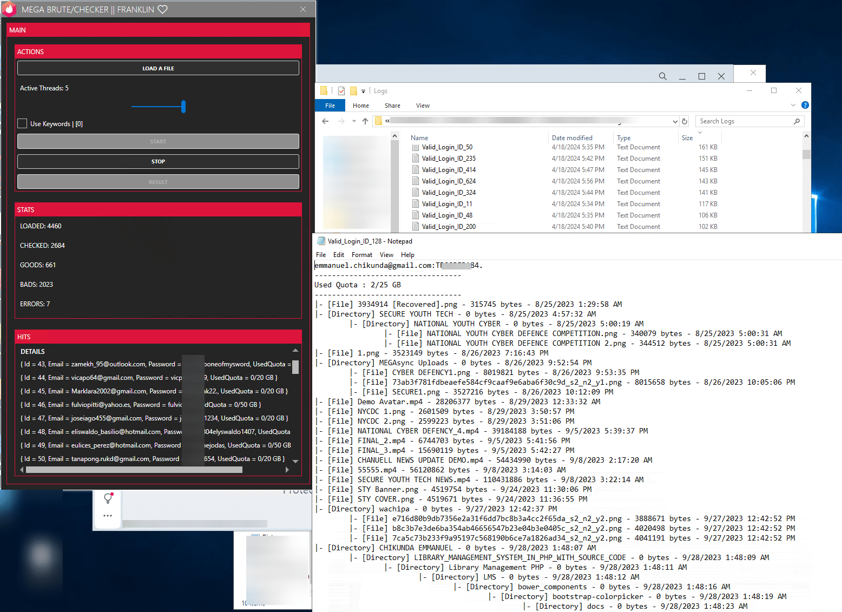
Task: Close the MEGA BRUTE/CHECKER window
Action: (303, 9)
